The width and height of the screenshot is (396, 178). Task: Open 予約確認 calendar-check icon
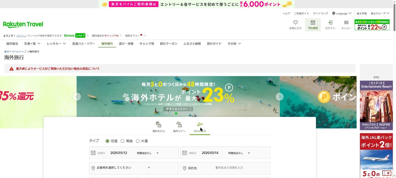[x=313, y=22]
